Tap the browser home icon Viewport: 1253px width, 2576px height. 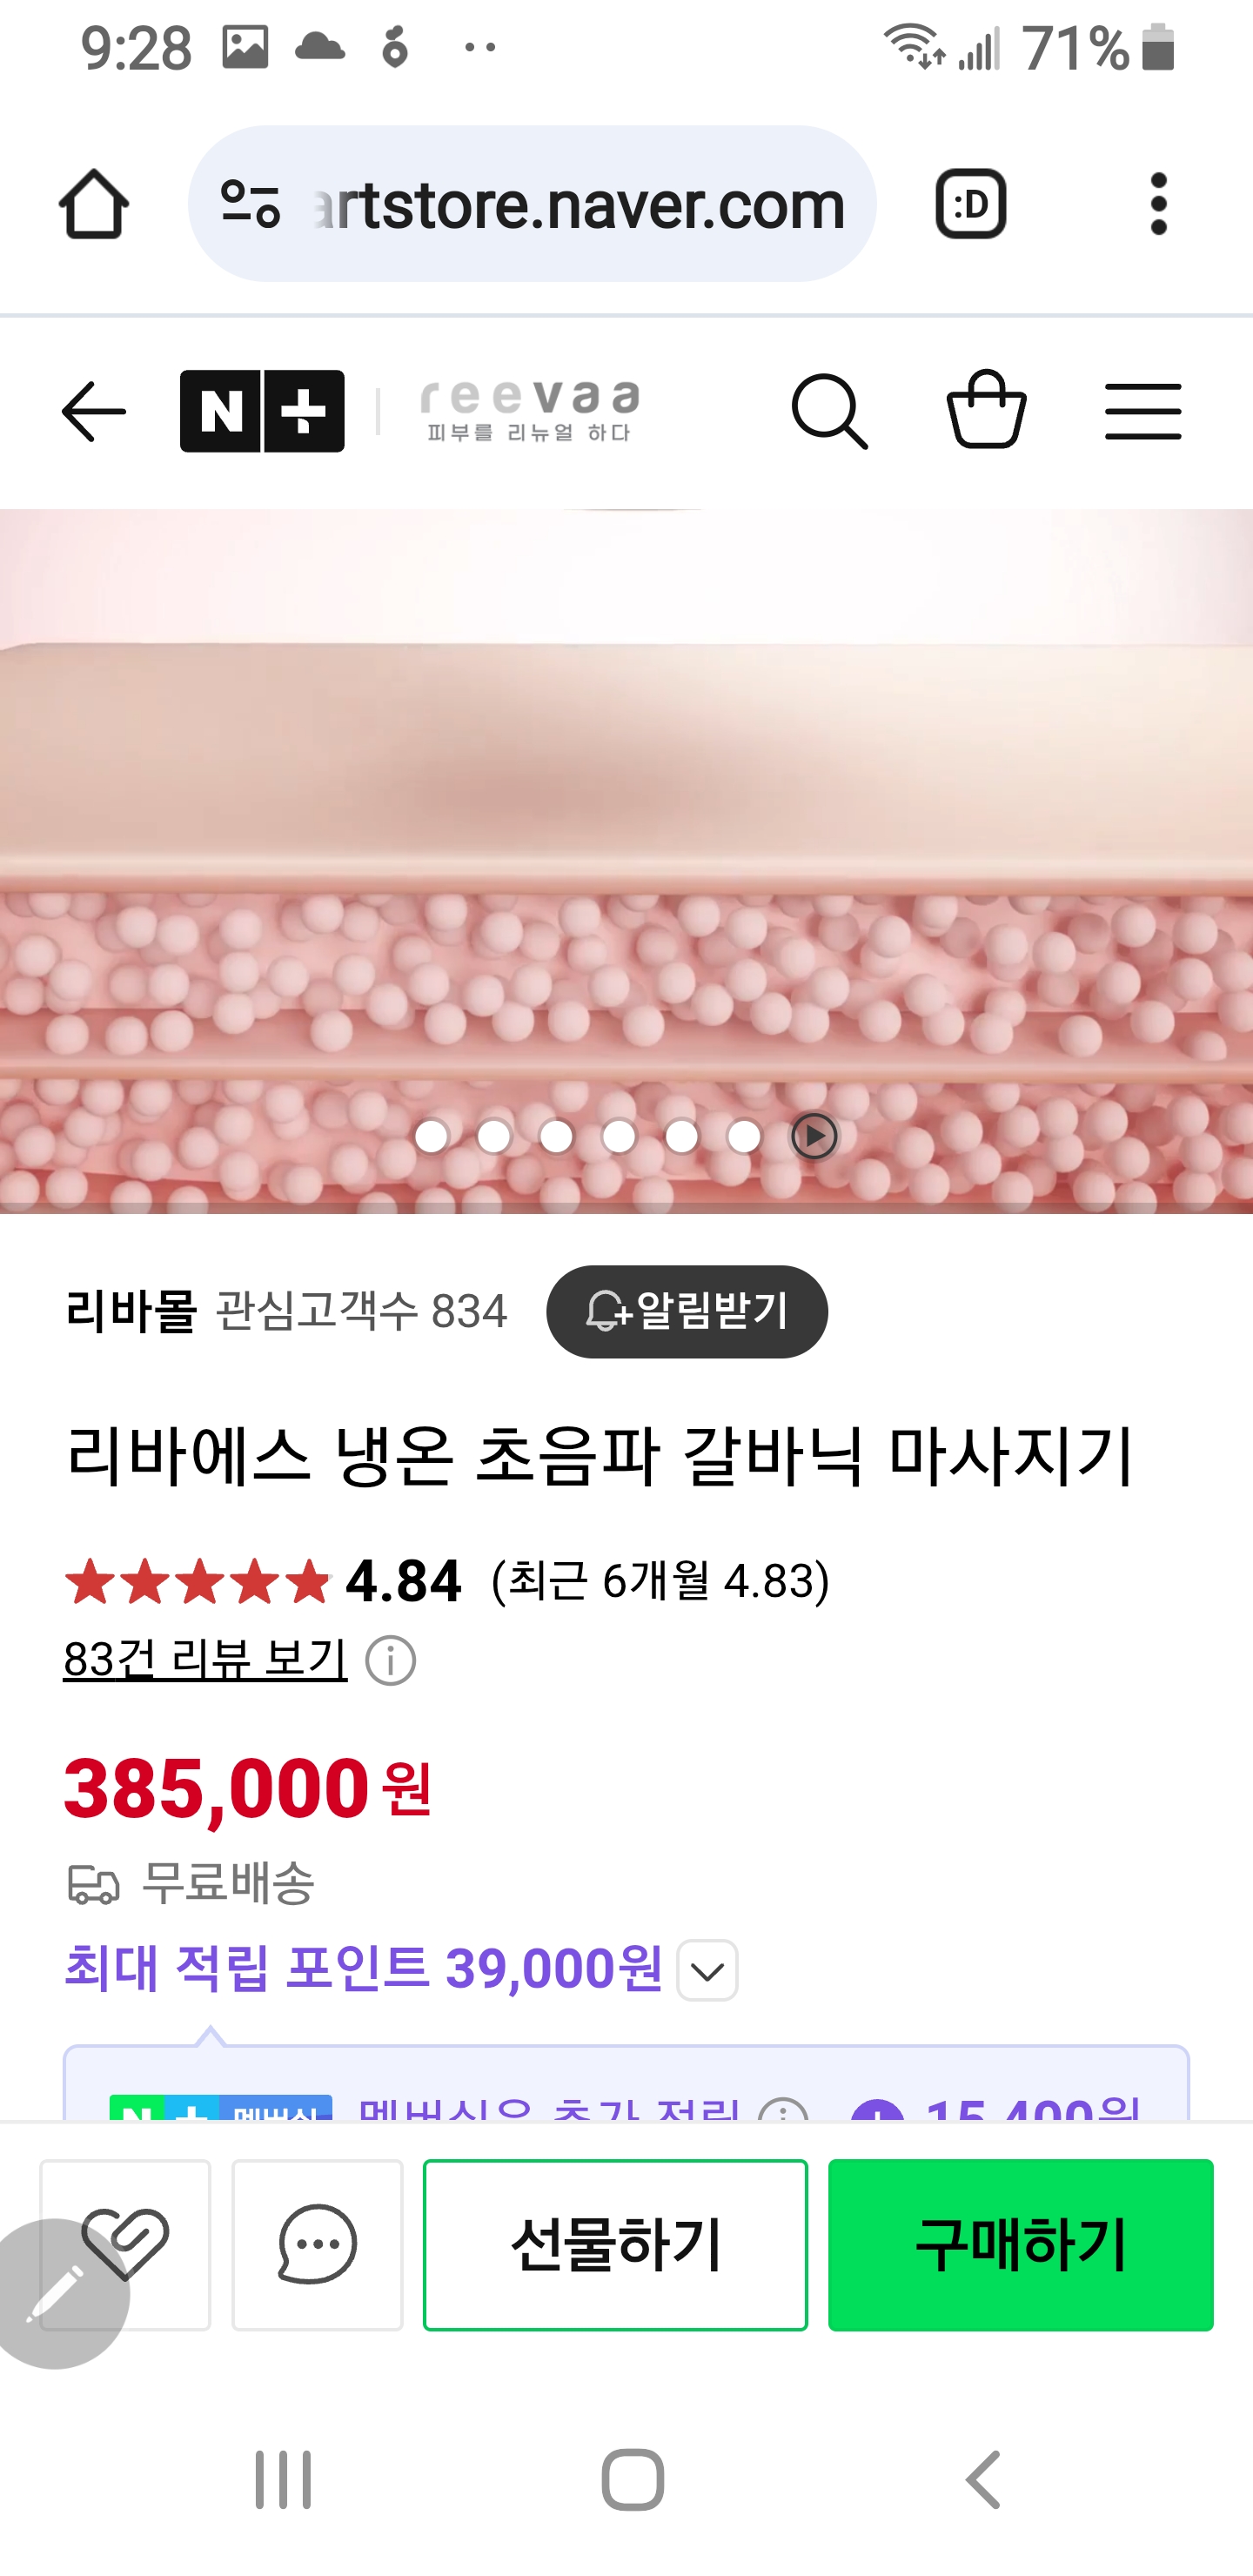coord(94,204)
